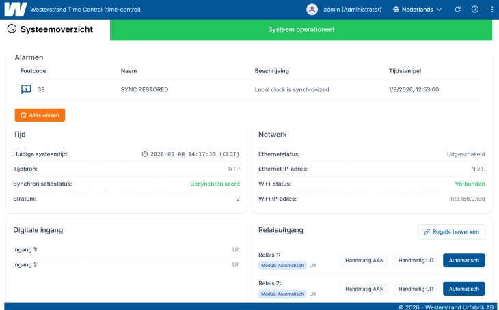This screenshot has width=499, height=310.
Task: Set Relais 1 to Handmatig UIT
Action: click(x=416, y=260)
